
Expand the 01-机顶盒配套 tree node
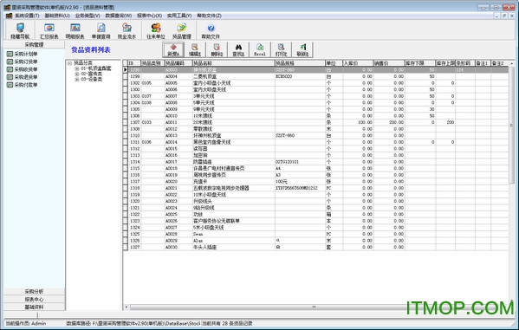tap(77, 68)
